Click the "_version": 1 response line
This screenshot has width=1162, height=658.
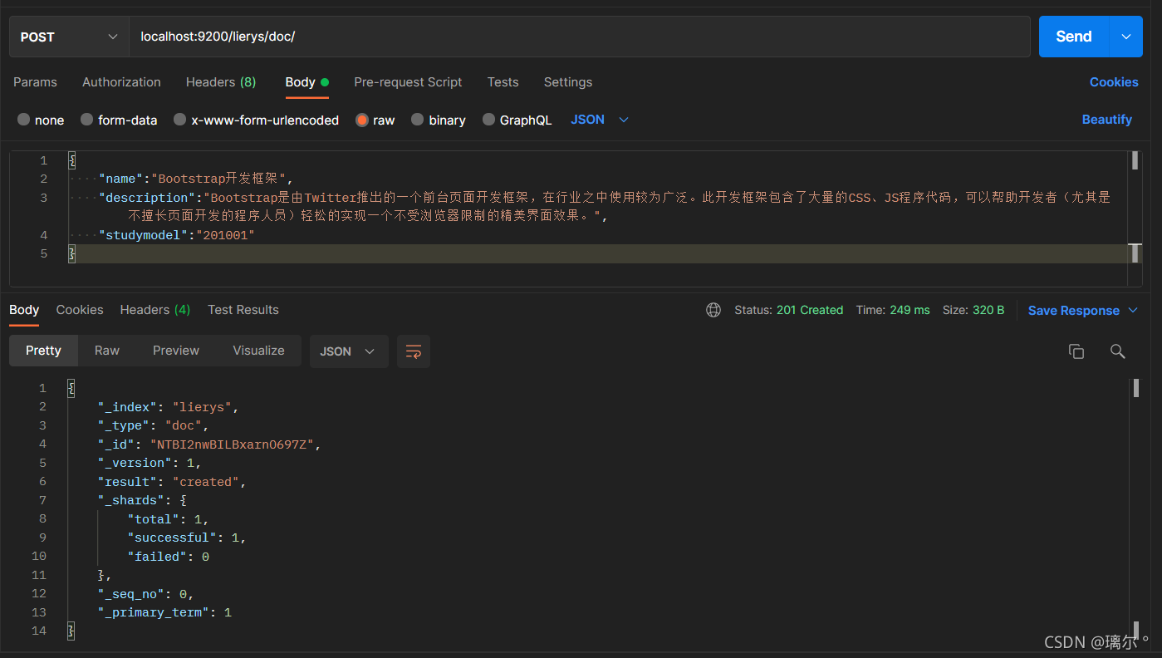[150, 463]
